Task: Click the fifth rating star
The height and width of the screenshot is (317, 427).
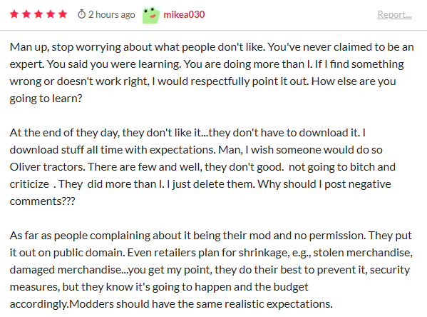Action: 63,14
